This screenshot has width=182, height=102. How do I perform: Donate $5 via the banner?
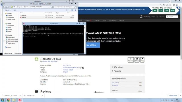(155, 10)
